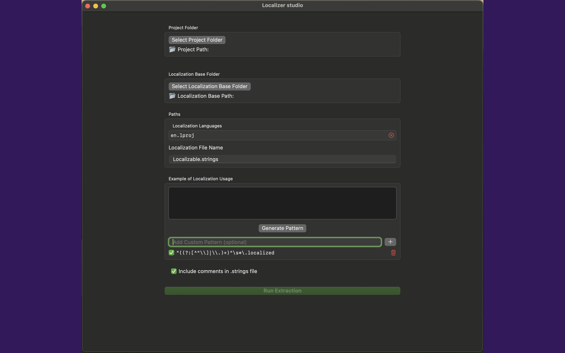Click the Generate Pattern button
565x353 pixels.
coord(282,228)
